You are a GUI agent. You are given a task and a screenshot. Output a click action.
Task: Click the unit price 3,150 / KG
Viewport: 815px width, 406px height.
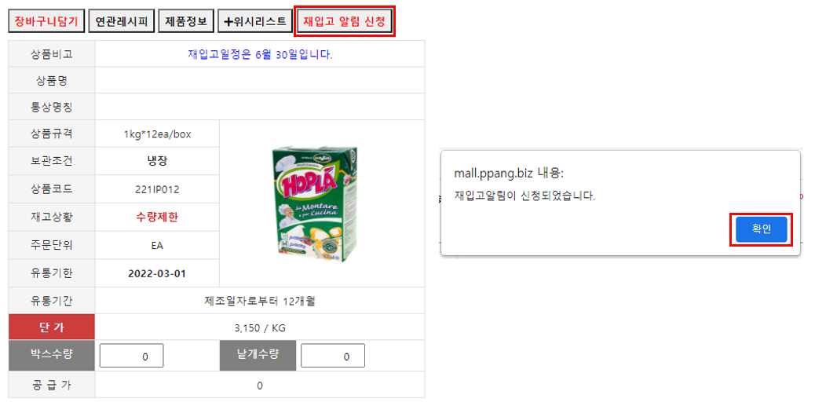pos(260,328)
